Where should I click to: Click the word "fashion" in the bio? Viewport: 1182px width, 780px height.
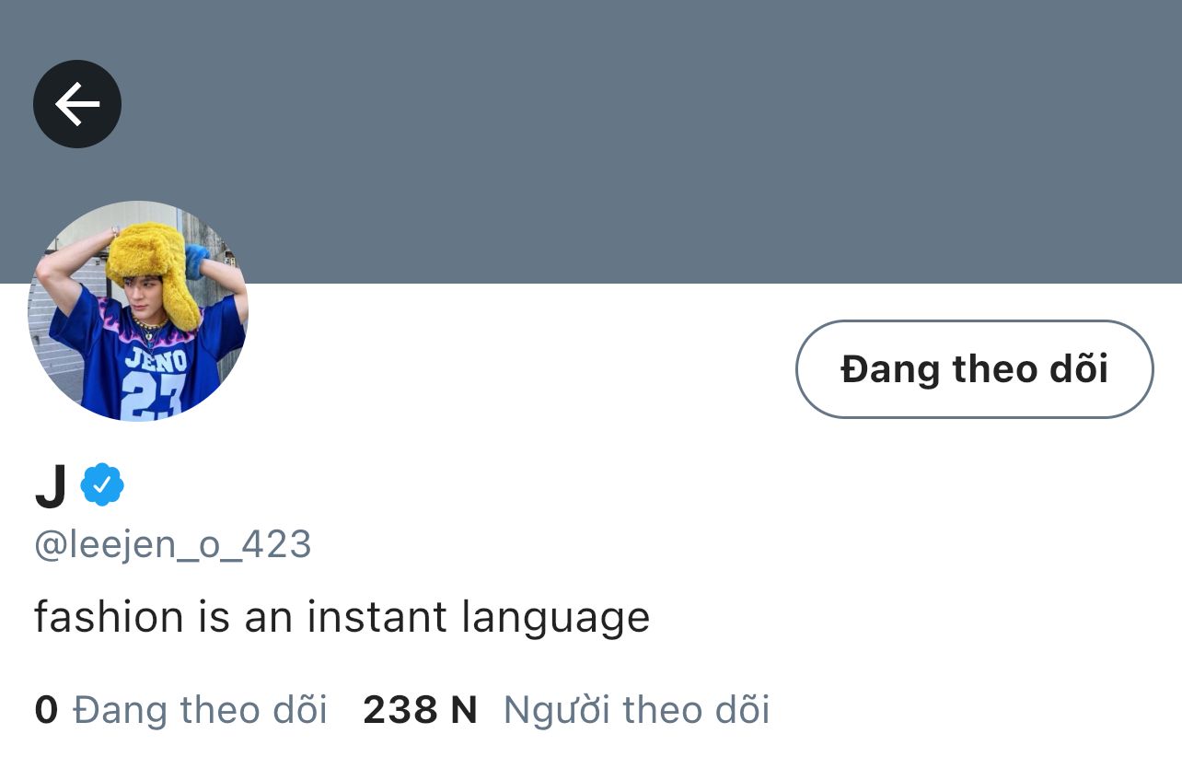pos(109,615)
